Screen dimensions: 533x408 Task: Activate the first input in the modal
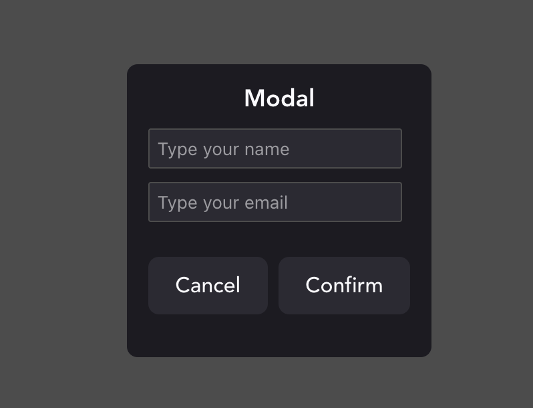click(x=275, y=148)
